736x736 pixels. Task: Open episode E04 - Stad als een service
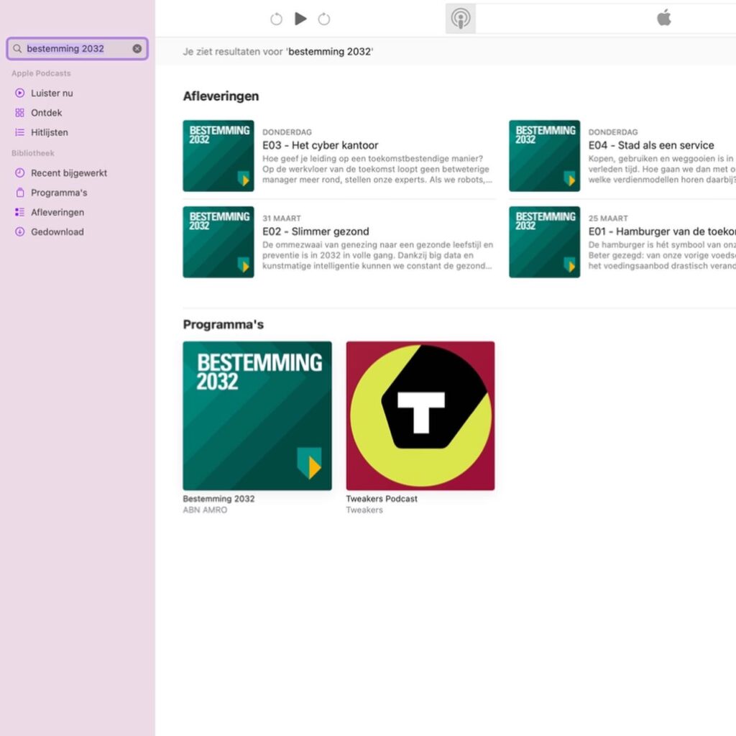click(650, 145)
